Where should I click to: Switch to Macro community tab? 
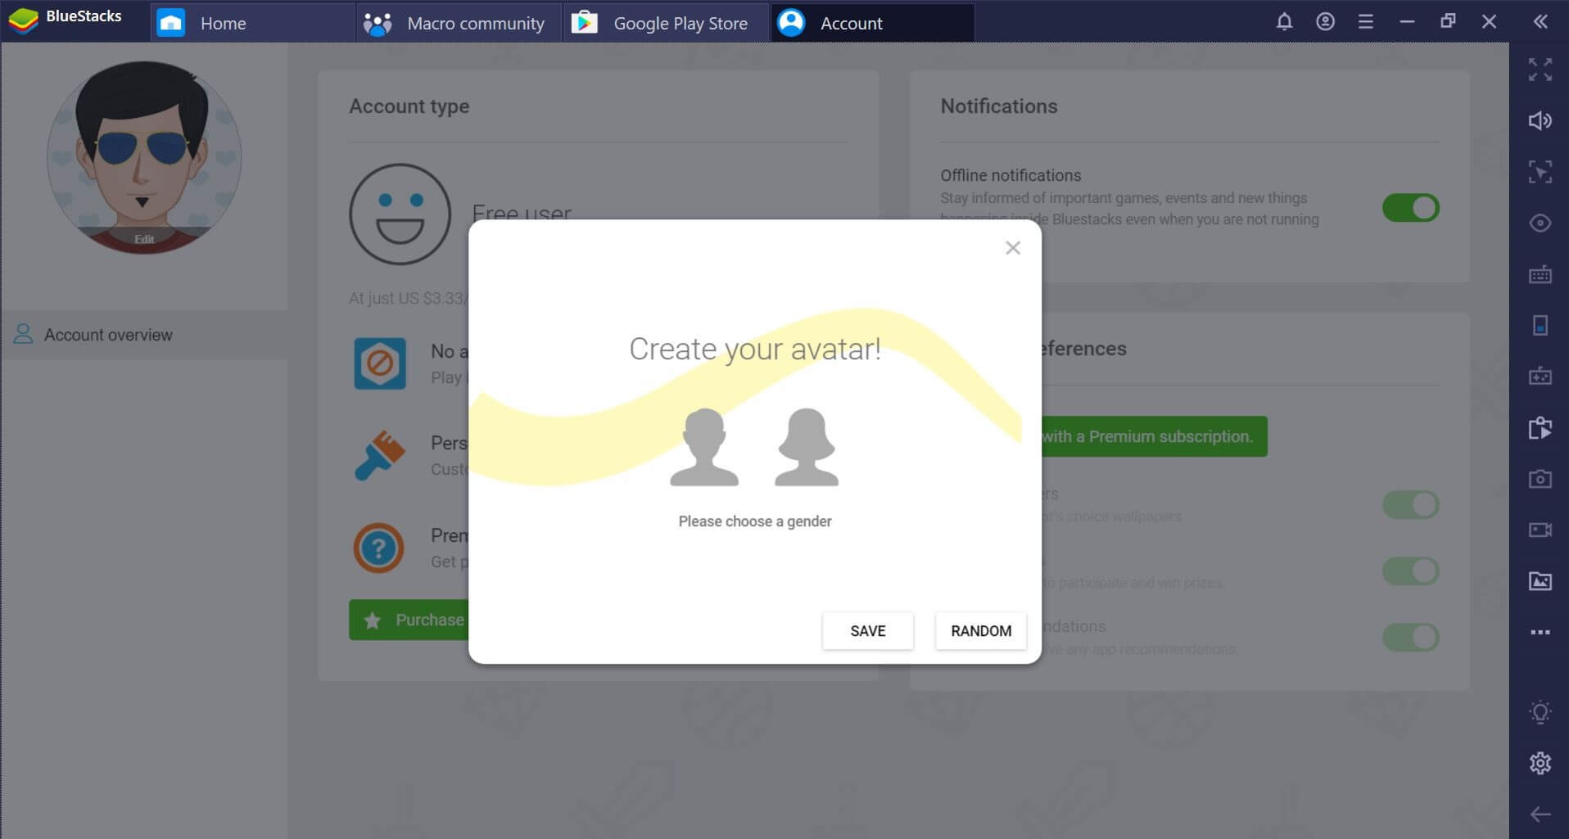click(x=475, y=23)
